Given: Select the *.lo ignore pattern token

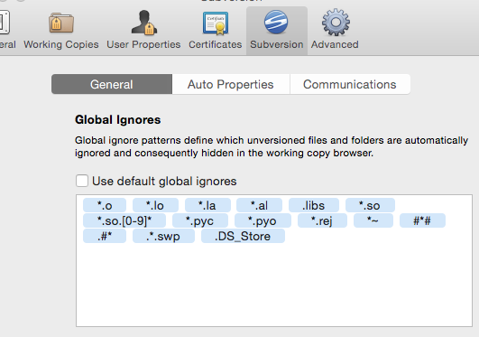Looking at the screenshot, I should [155, 205].
